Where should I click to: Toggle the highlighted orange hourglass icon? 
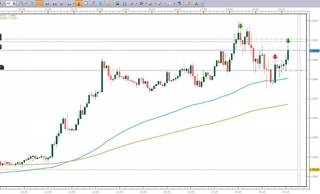[79, 4]
